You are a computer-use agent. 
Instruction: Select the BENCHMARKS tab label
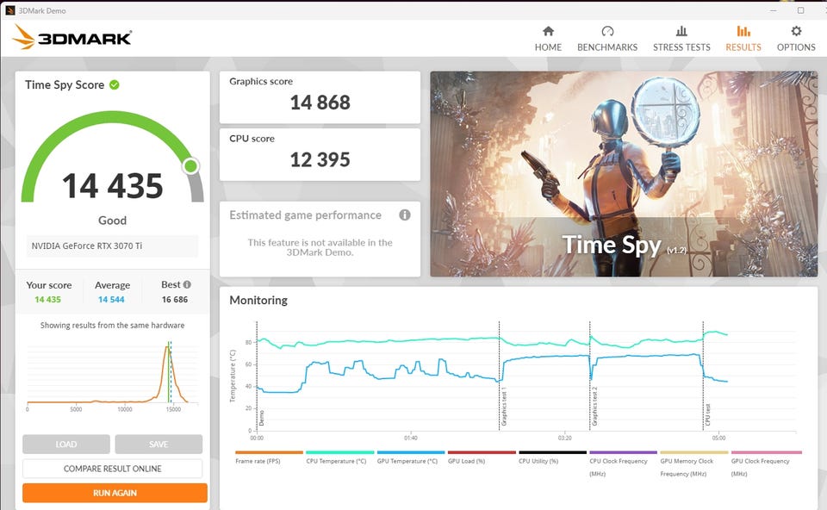point(607,47)
